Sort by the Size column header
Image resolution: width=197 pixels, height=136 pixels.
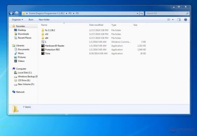tap(135, 25)
